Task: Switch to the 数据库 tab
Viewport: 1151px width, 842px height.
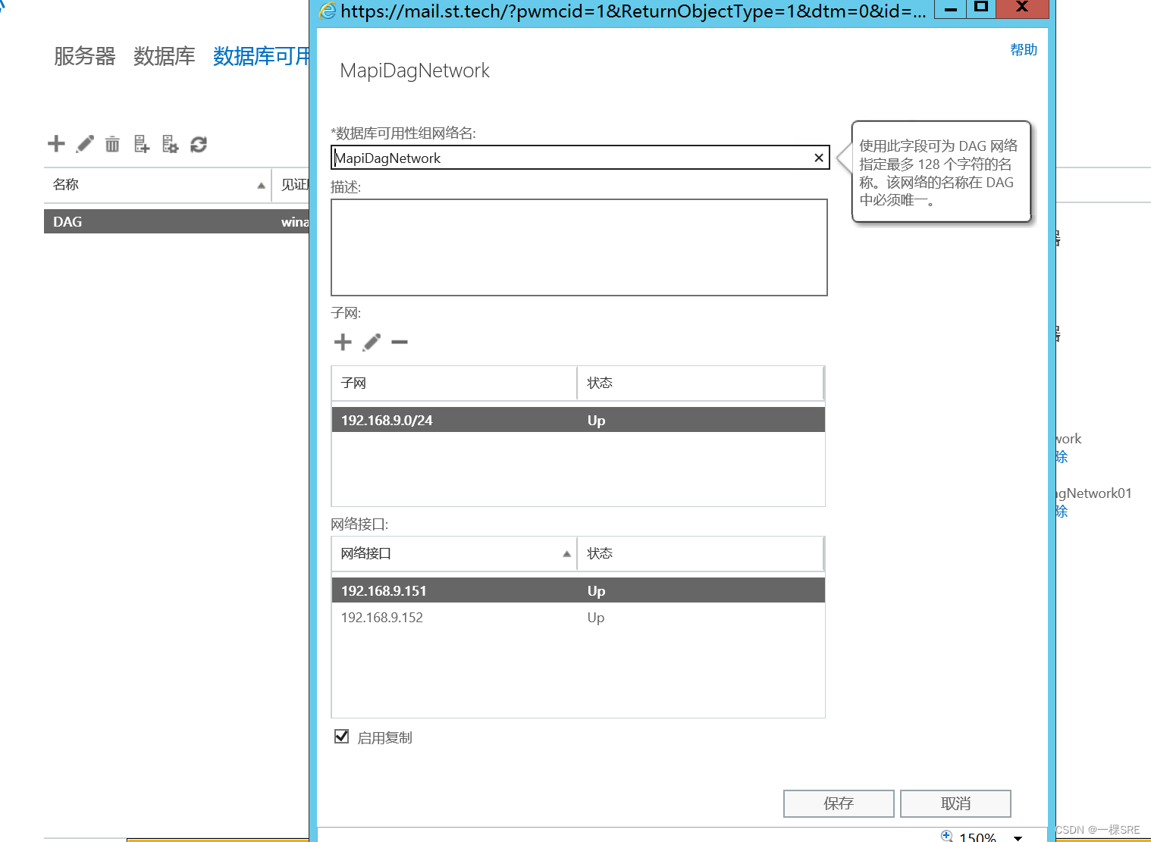Action: pyautogui.click(x=164, y=56)
